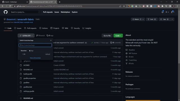Open thewinnt owner profile link

click(x=11, y=19)
